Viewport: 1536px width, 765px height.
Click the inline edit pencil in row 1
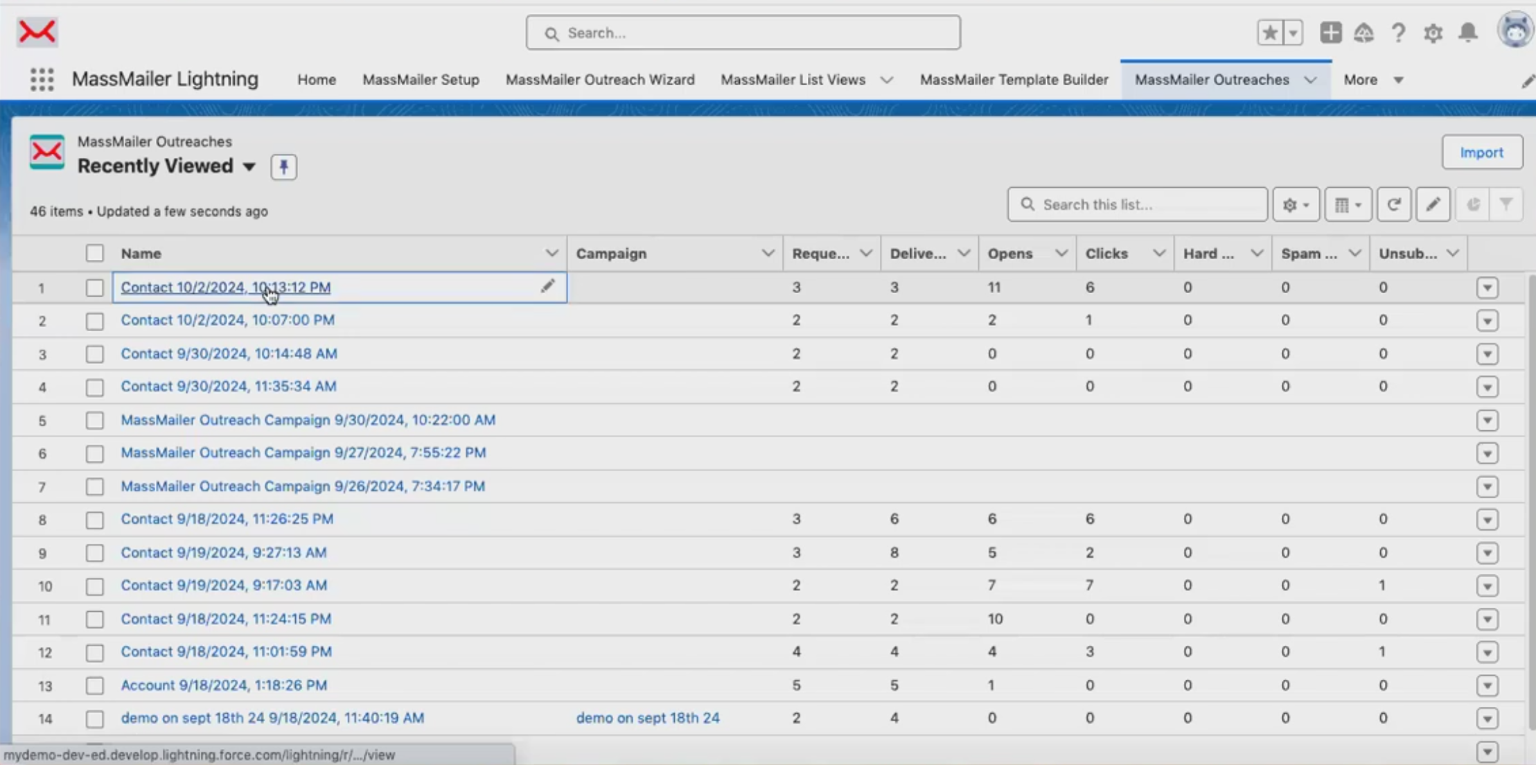547,286
